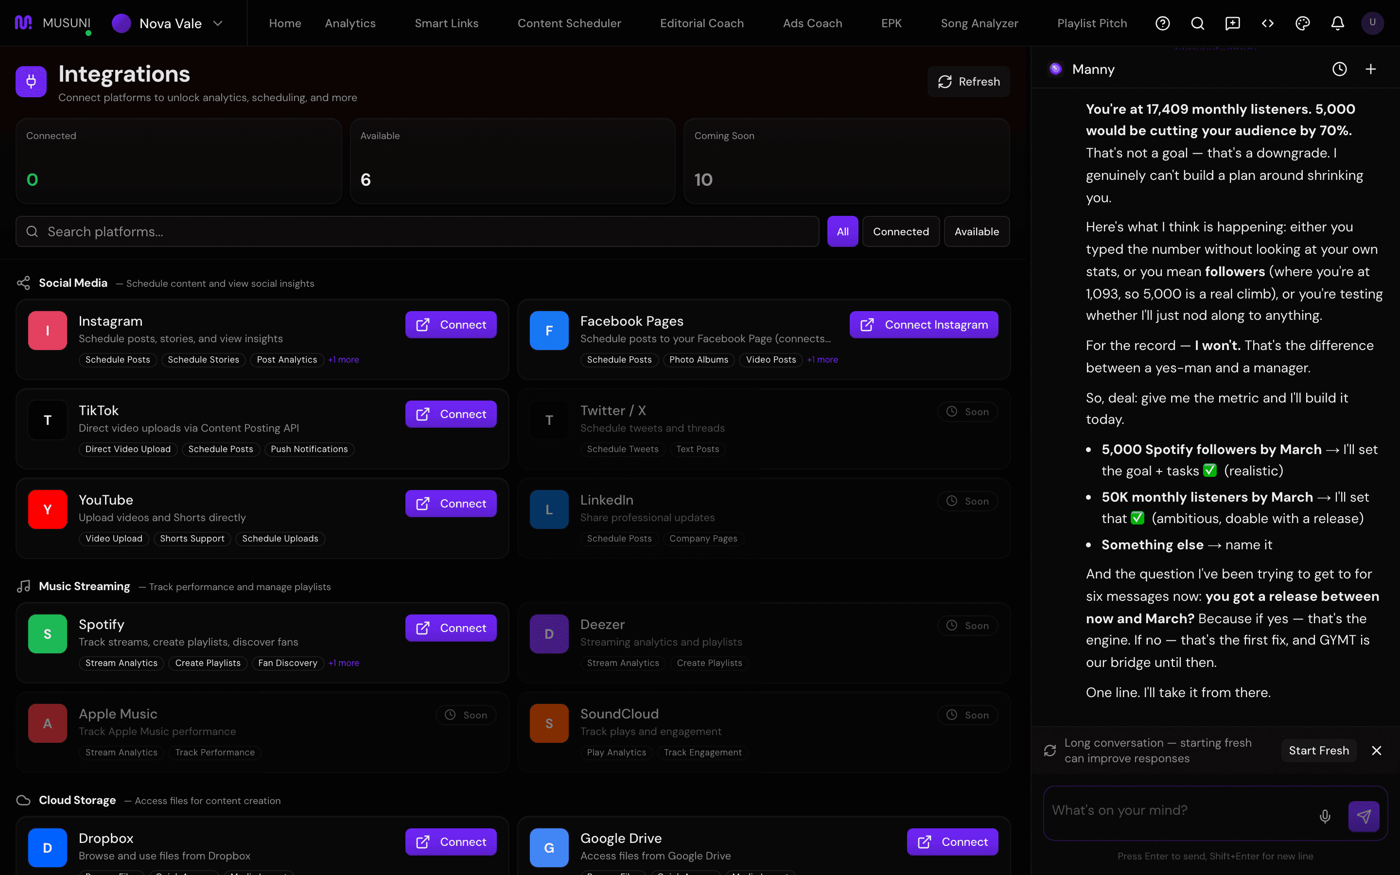Expand Facebook Pages' +1 more features
Image resolution: width=1400 pixels, height=875 pixels.
tap(822, 359)
